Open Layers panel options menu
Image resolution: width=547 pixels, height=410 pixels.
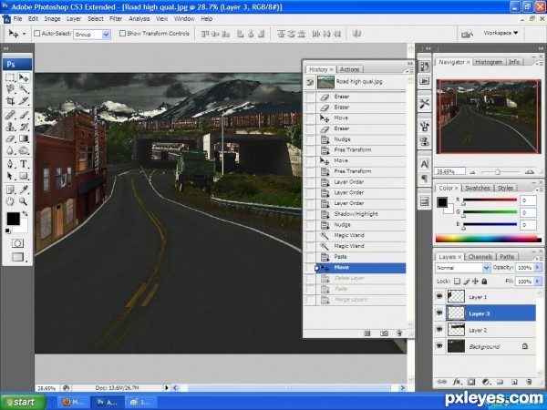pos(541,259)
